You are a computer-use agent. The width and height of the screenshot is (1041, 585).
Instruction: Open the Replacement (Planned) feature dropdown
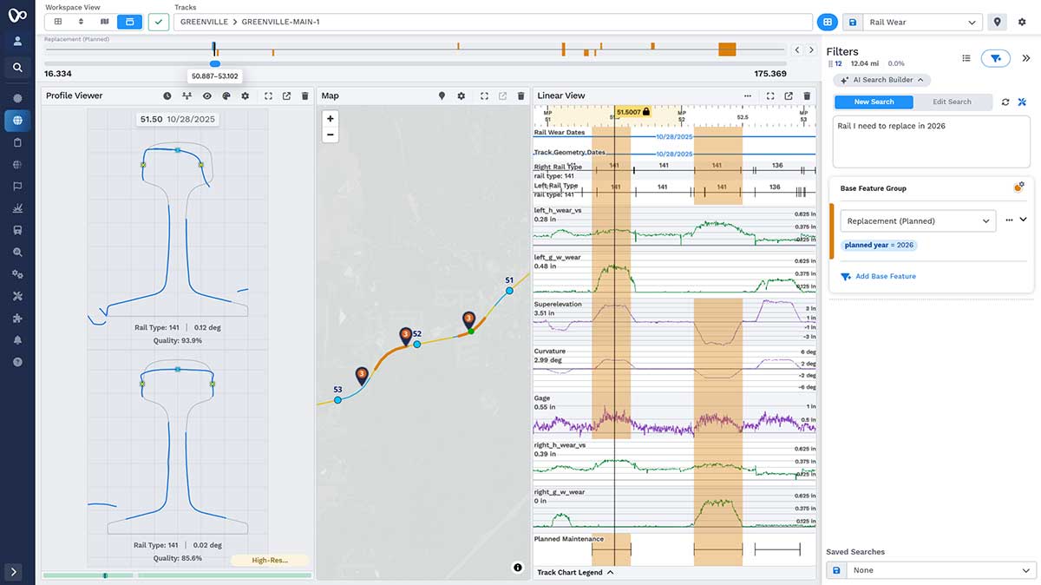pos(918,221)
